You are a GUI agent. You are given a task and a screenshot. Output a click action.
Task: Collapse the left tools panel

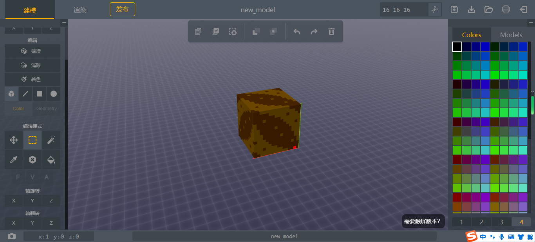[x=64, y=23]
